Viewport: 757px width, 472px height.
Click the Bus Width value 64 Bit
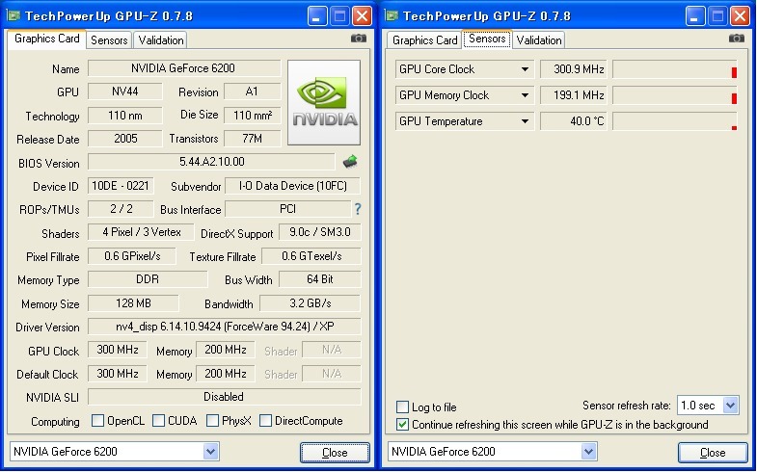coord(319,279)
